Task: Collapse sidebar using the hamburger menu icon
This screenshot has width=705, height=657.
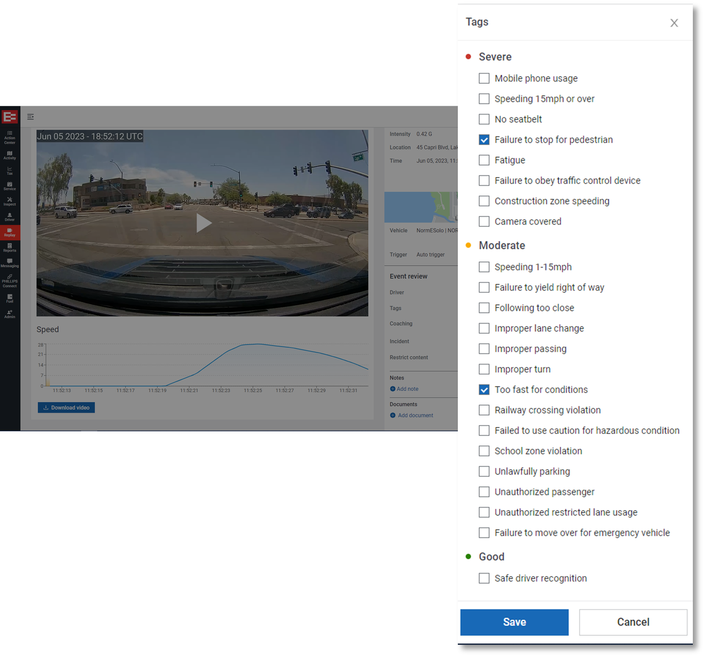Action: [x=31, y=117]
